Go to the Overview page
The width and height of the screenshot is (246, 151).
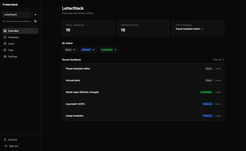tap(20, 31)
